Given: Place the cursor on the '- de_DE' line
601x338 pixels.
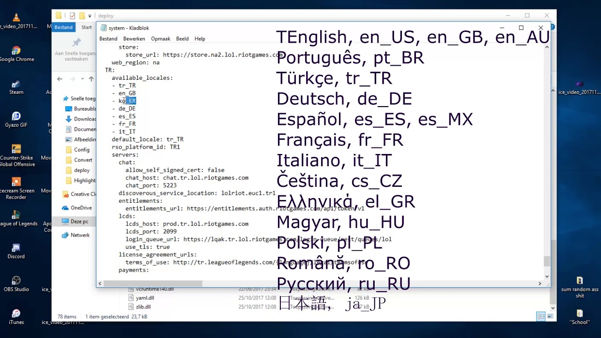Looking at the screenshot, I should tap(124, 108).
